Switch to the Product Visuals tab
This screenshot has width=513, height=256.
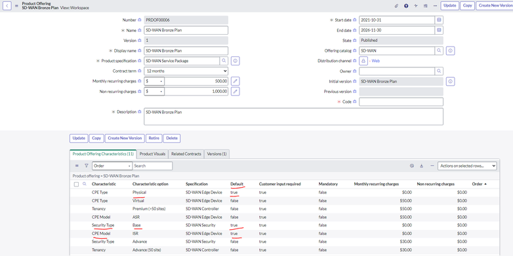[x=152, y=154]
